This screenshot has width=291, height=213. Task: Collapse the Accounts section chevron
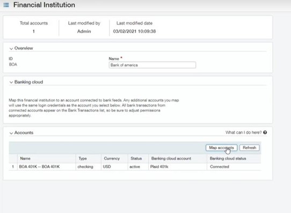(x=11, y=133)
